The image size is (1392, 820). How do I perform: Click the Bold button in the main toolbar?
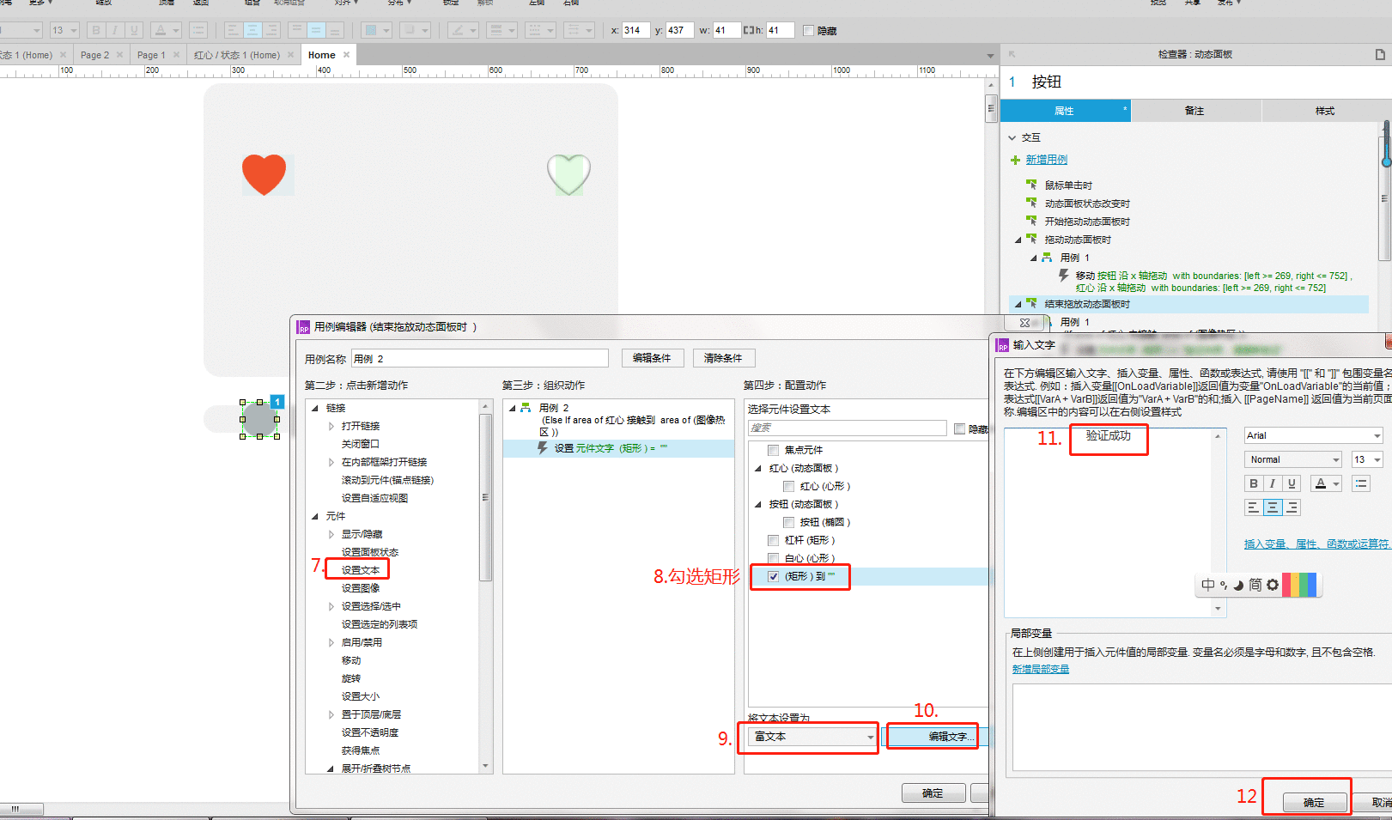(96, 30)
